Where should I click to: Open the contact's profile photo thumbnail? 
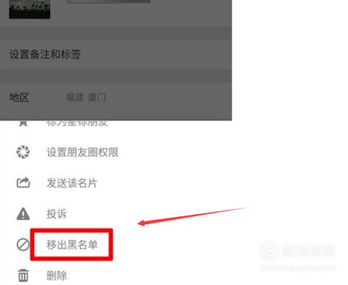point(30,10)
